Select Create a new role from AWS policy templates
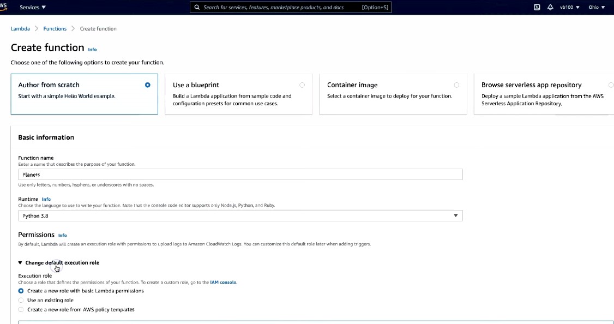This screenshot has height=324, width=614. [76, 309]
